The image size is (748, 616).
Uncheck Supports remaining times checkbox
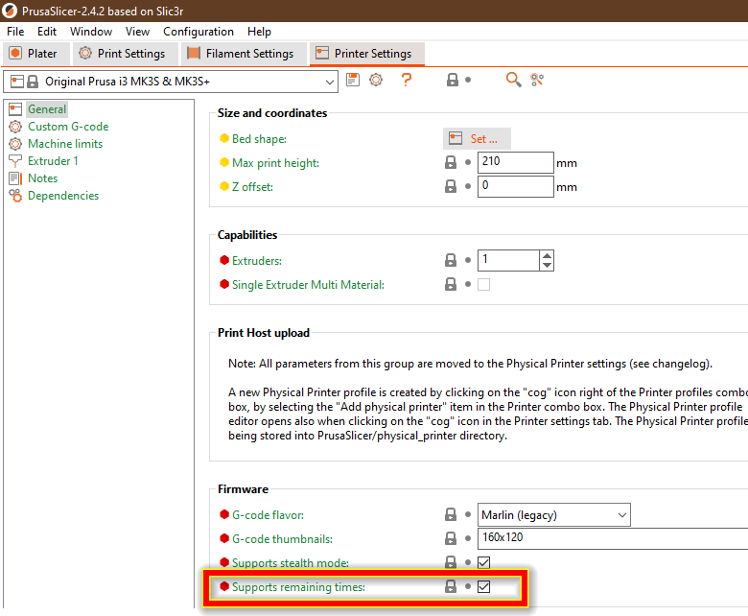[x=483, y=586]
